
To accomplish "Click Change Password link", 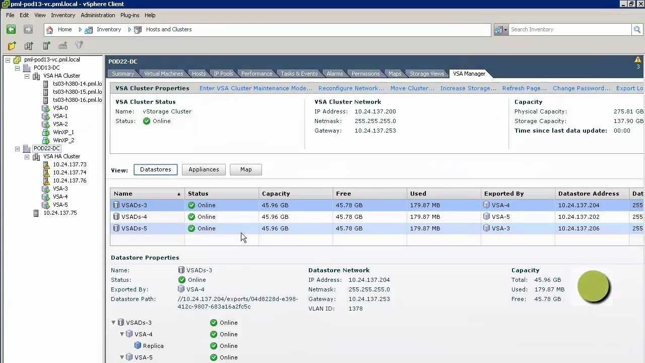I will 582,88.
